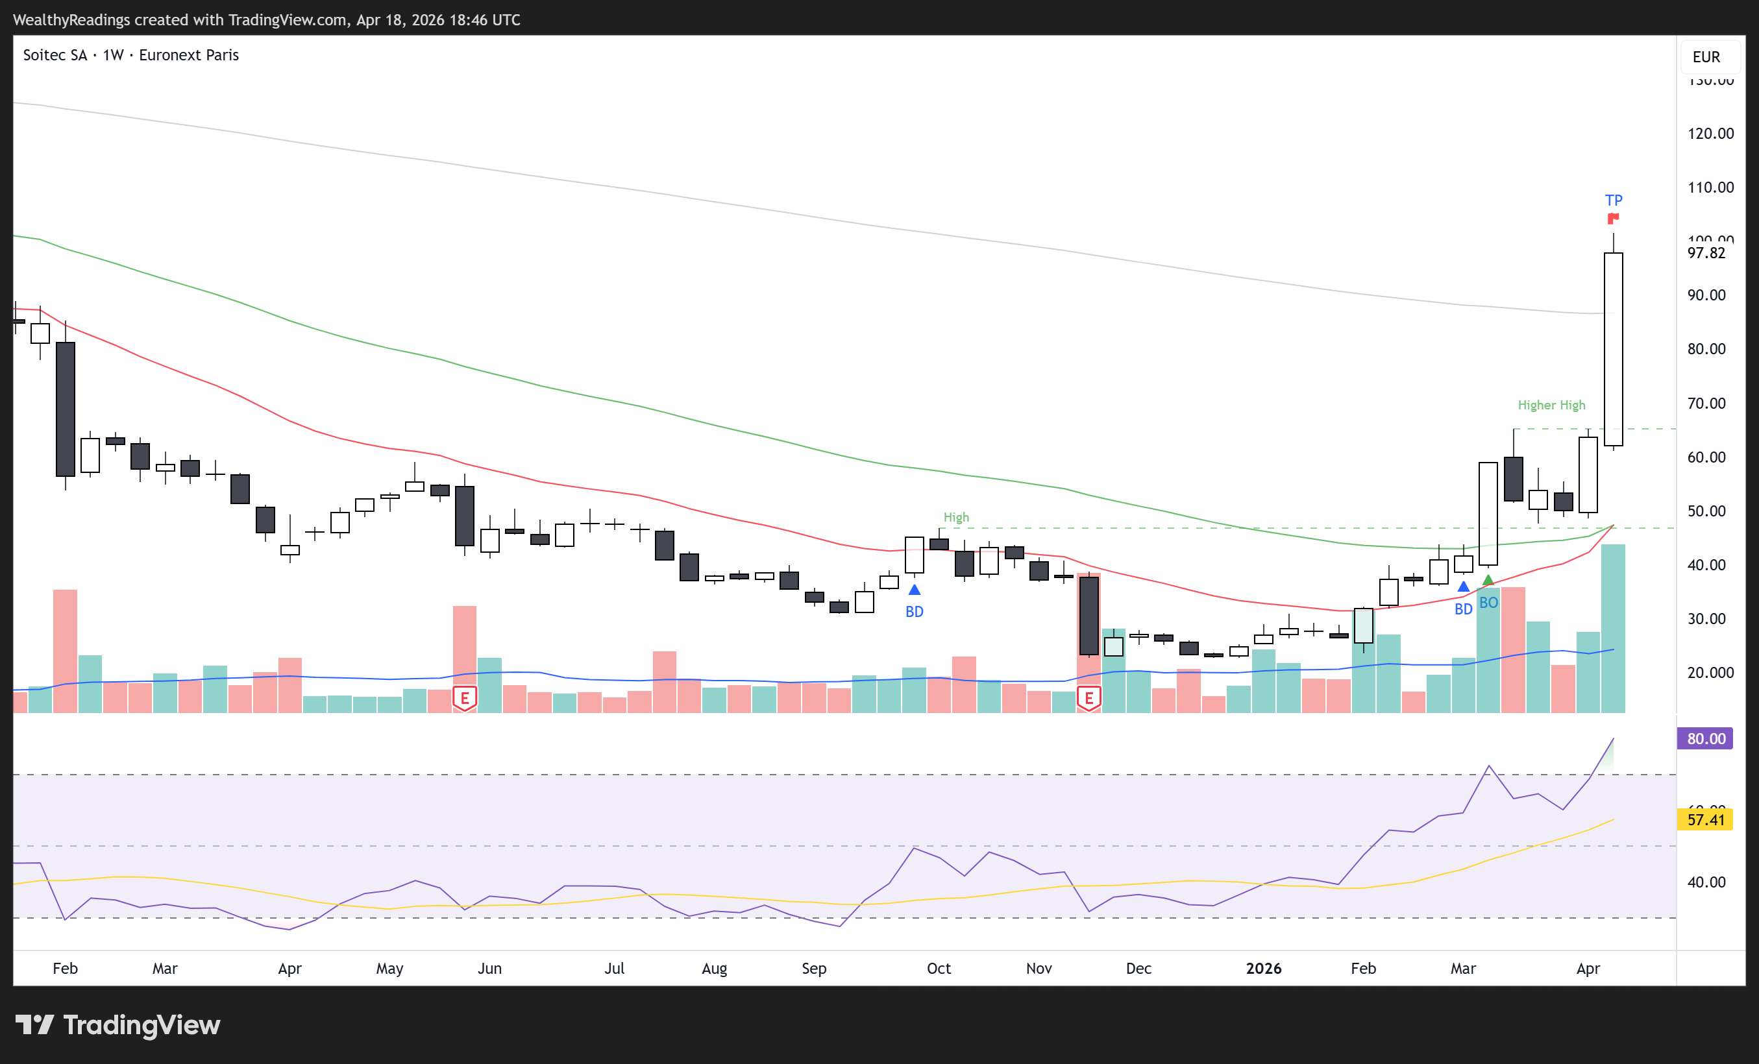Click the November earnings E marker
The image size is (1759, 1064).
pyautogui.click(x=1089, y=698)
